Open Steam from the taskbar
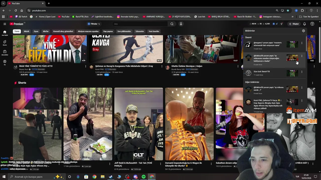The height and width of the screenshot is (180, 321). [111, 177]
